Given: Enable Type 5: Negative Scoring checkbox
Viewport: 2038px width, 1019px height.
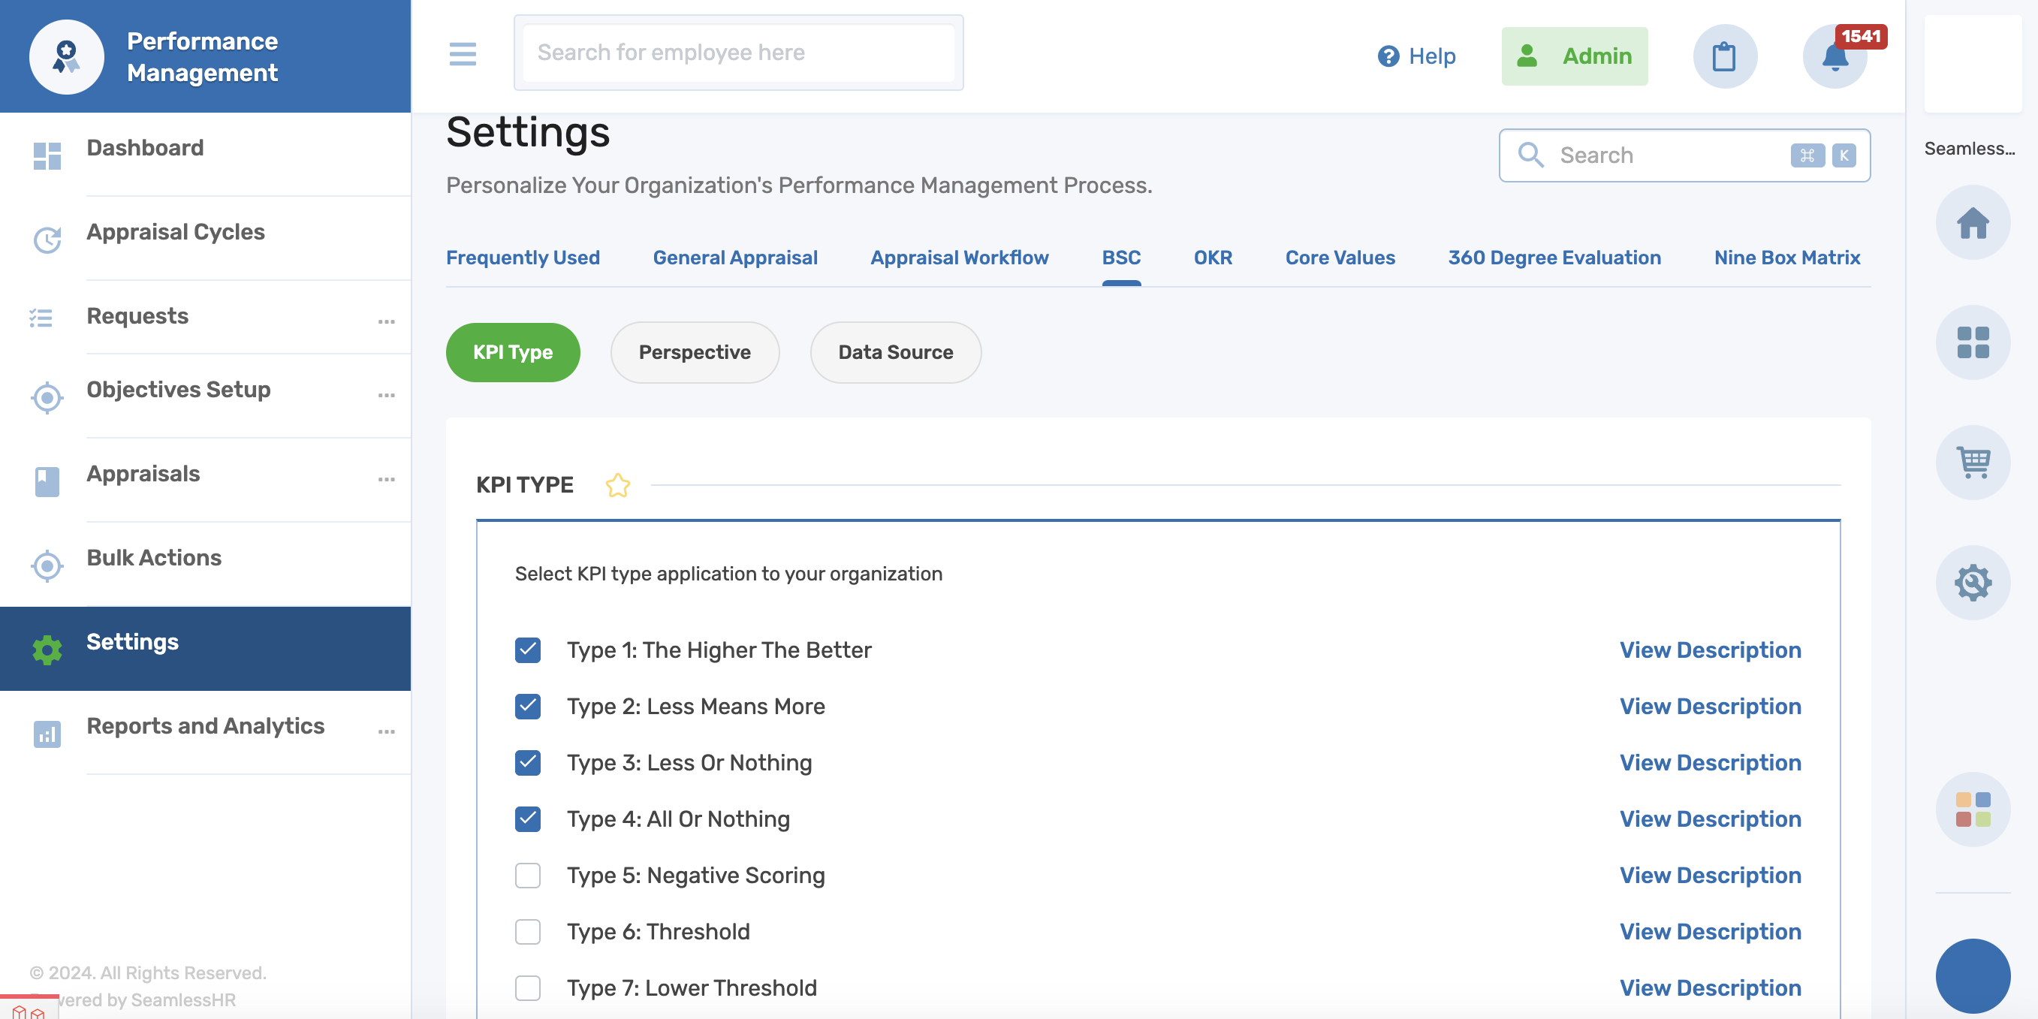Looking at the screenshot, I should pos(528,876).
